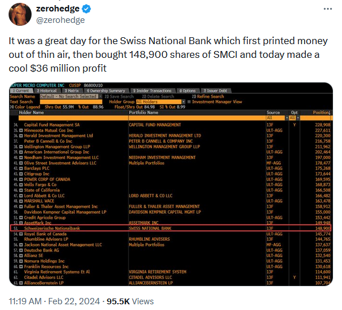Screen dimensions: 342x310
Task: Open the zerohedge profile avatar
Action: click(x=20, y=14)
